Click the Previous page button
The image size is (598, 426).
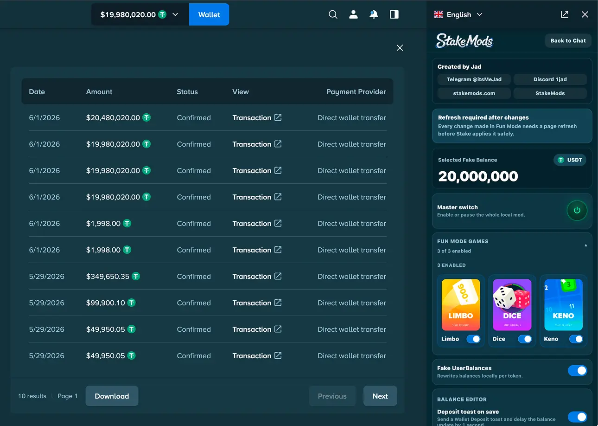tap(332, 396)
